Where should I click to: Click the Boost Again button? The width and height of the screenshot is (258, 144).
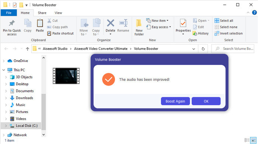175,101
